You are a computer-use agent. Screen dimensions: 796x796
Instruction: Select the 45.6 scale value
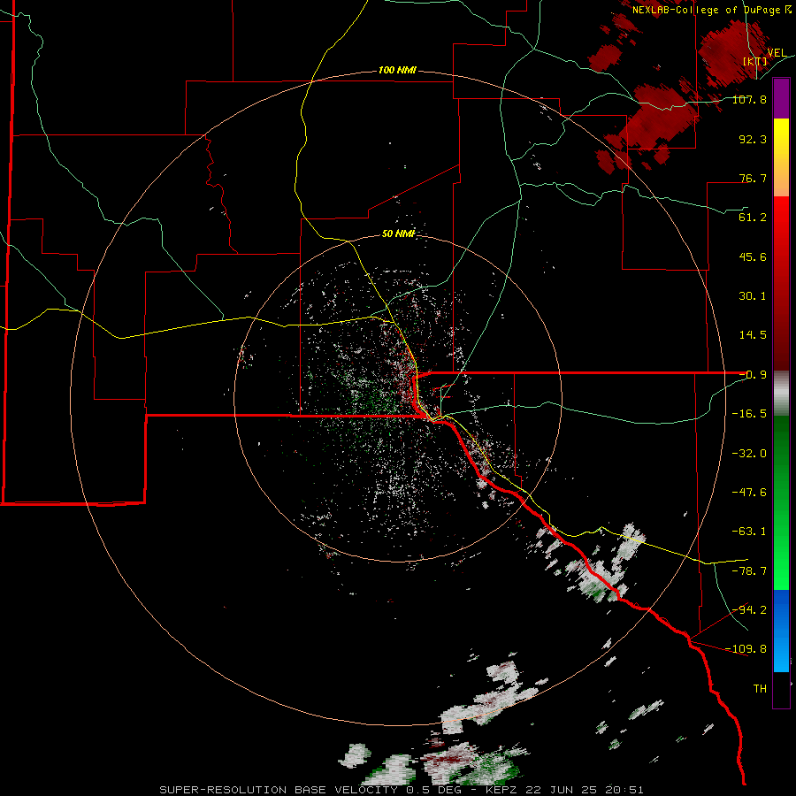coord(753,256)
